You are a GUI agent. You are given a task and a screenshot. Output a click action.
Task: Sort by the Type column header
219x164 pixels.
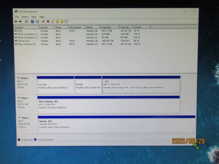pyautogui.click(x=61, y=27)
